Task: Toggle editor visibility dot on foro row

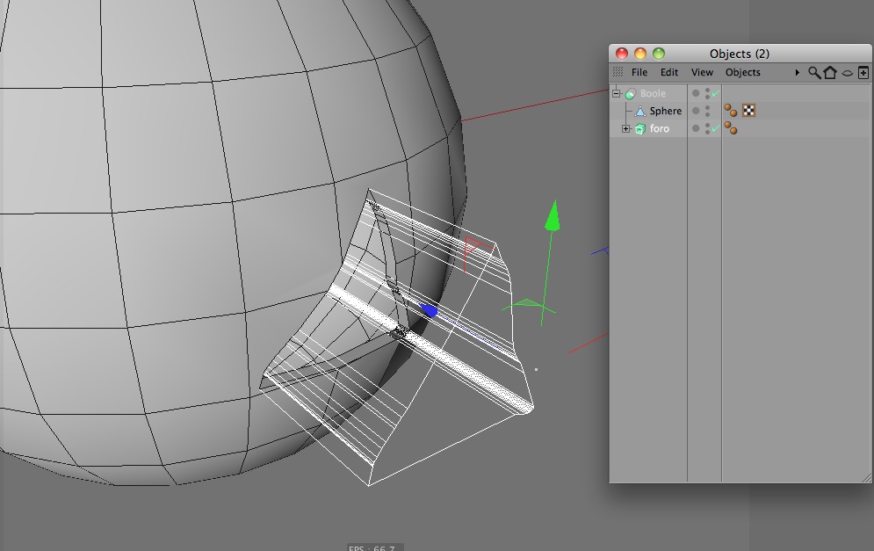Action: tap(708, 125)
